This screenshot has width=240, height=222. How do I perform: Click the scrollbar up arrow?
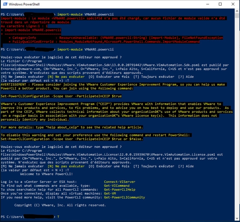coord(237,11)
